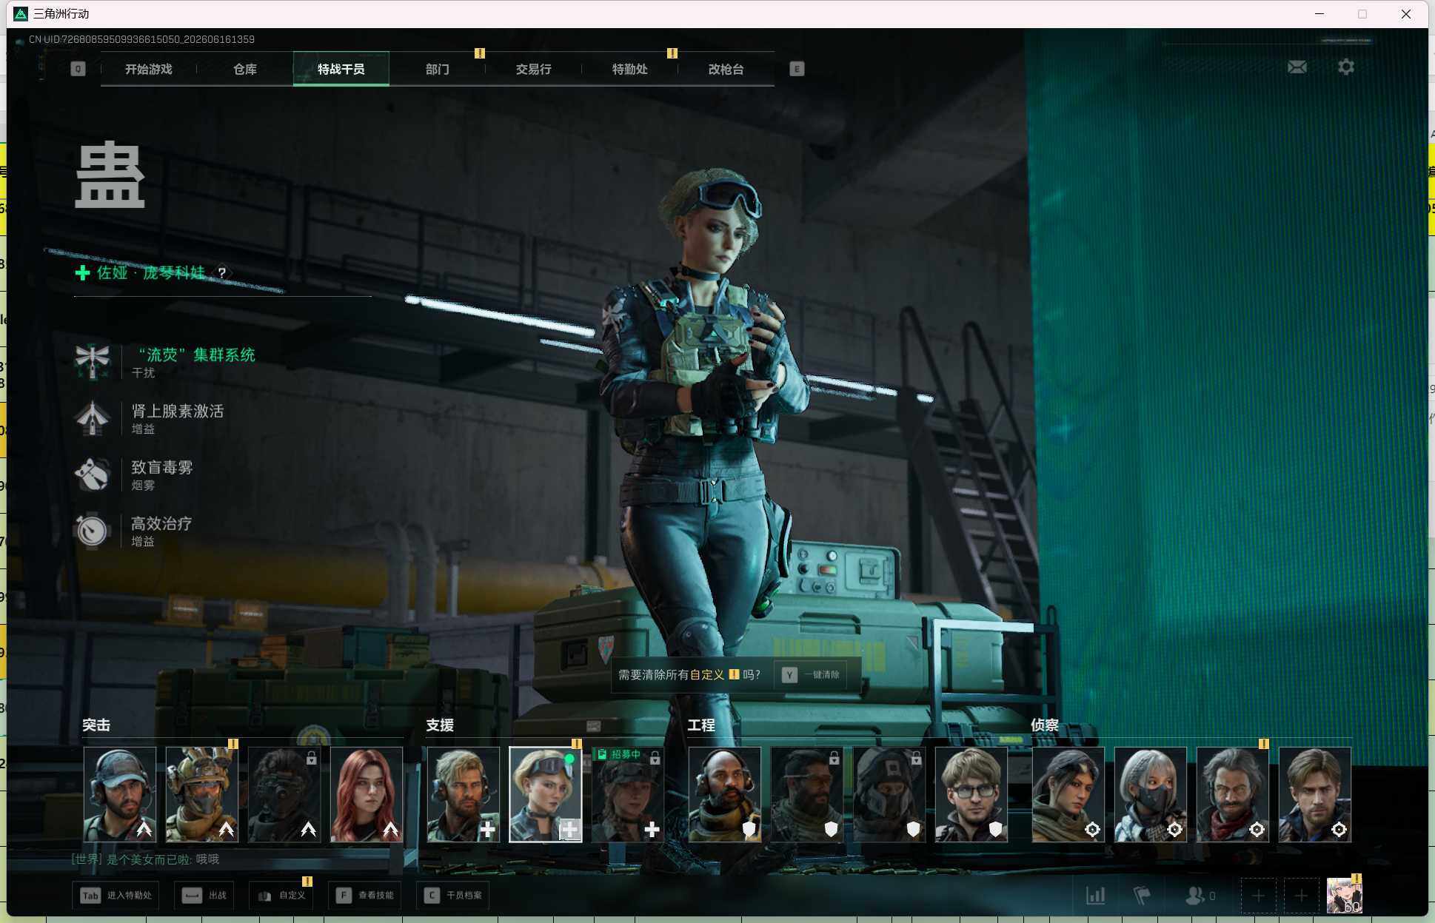1435x923 pixels.
Task: Switch to the 交易行 tab
Action: pyautogui.click(x=534, y=69)
